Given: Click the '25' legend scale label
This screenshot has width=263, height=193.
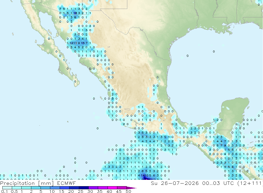Looking at the screenshot, I should (x=80, y=191).
